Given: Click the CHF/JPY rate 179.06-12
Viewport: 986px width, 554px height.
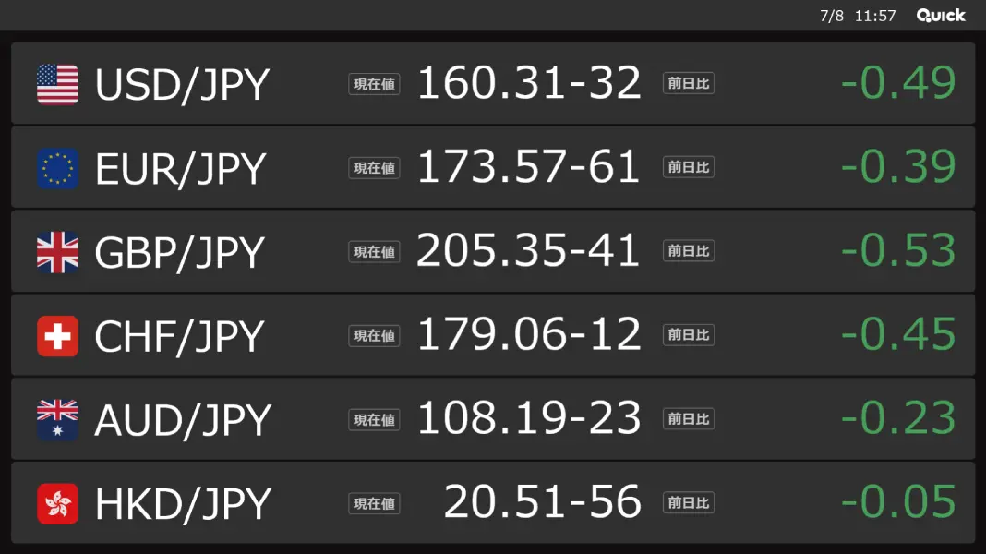Looking at the screenshot, I should [x=529, y=334].
